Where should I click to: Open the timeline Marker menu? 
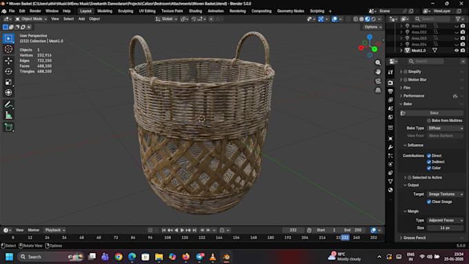(34, 230)
